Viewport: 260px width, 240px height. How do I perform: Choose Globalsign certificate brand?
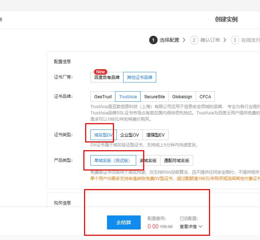[182, 97]
